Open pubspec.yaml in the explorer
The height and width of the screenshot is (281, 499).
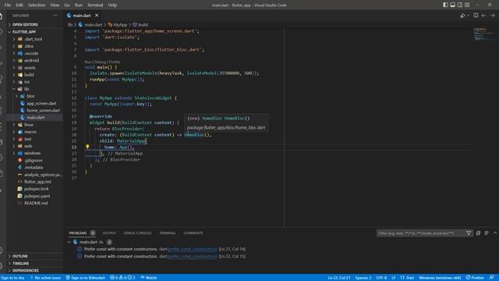pyautogui.click(x=37, y=196)
